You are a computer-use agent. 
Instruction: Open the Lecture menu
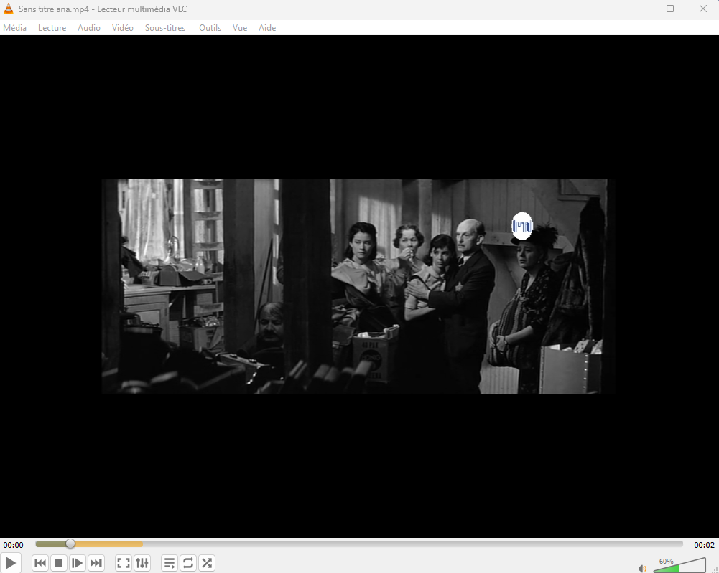pos(52,28)
